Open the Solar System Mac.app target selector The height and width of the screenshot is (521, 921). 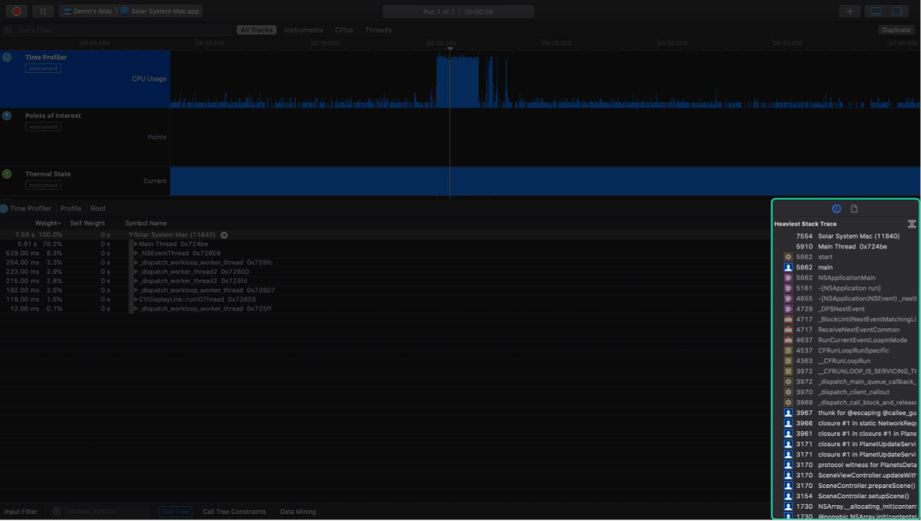[160, 12]
